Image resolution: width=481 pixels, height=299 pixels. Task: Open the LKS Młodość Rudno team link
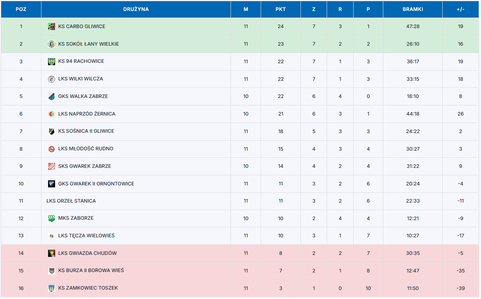click(86, 149)
